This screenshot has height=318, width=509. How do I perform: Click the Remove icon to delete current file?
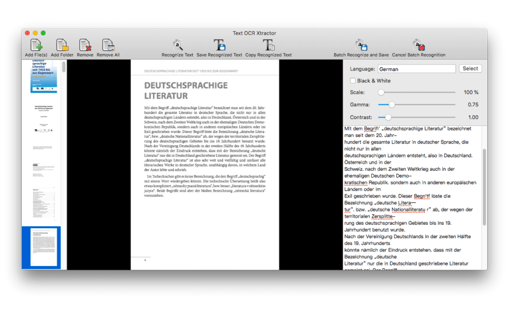click(85, 46)
